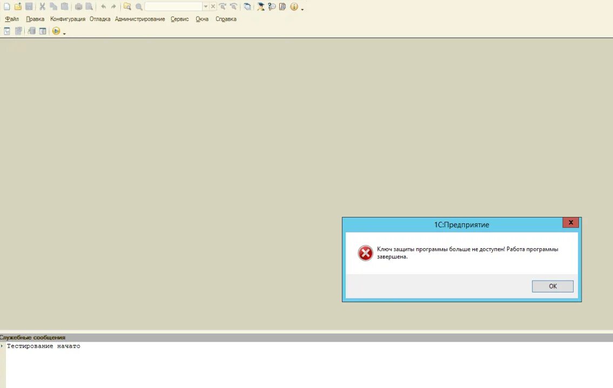Expand the search field dropdown arrow
This screenshot has width=613, height=388.
(x=205, y=6)
